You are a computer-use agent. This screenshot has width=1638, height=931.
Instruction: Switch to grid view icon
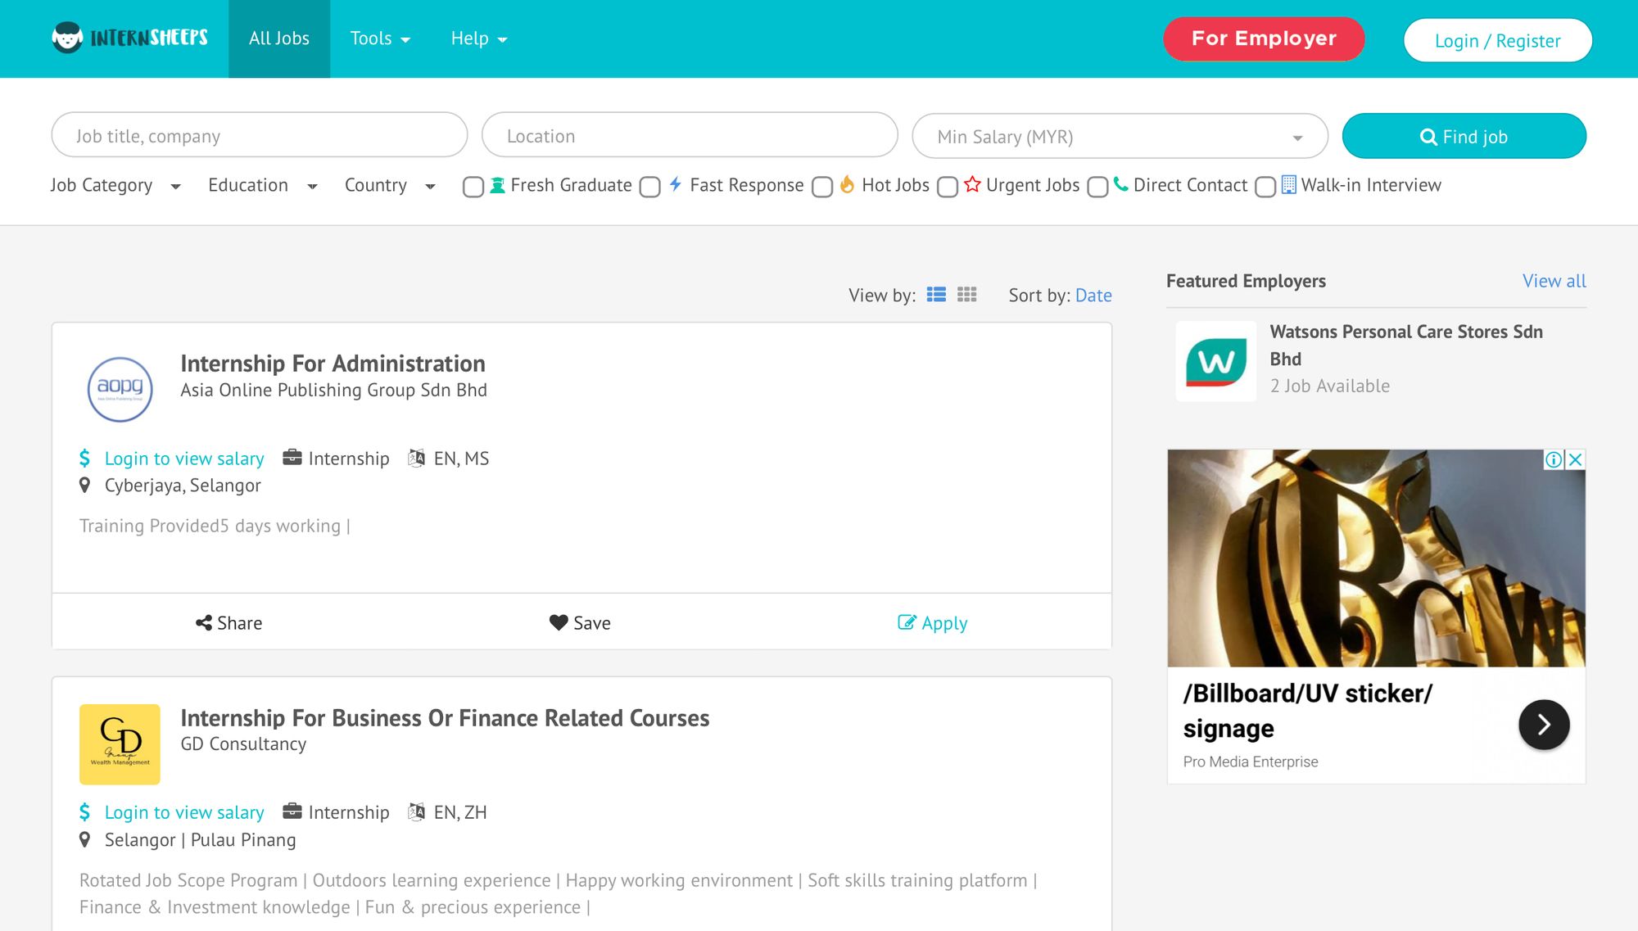click(x=966, y=295)
